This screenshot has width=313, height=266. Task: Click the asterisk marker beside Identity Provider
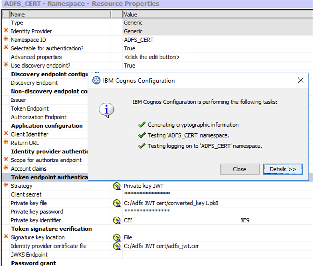pos(6,31)
